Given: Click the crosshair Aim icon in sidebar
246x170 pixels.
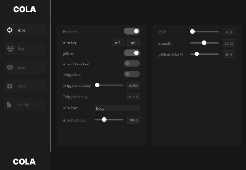Looking at the screenshot, I should pyautogui.click(x=10, y=30).
